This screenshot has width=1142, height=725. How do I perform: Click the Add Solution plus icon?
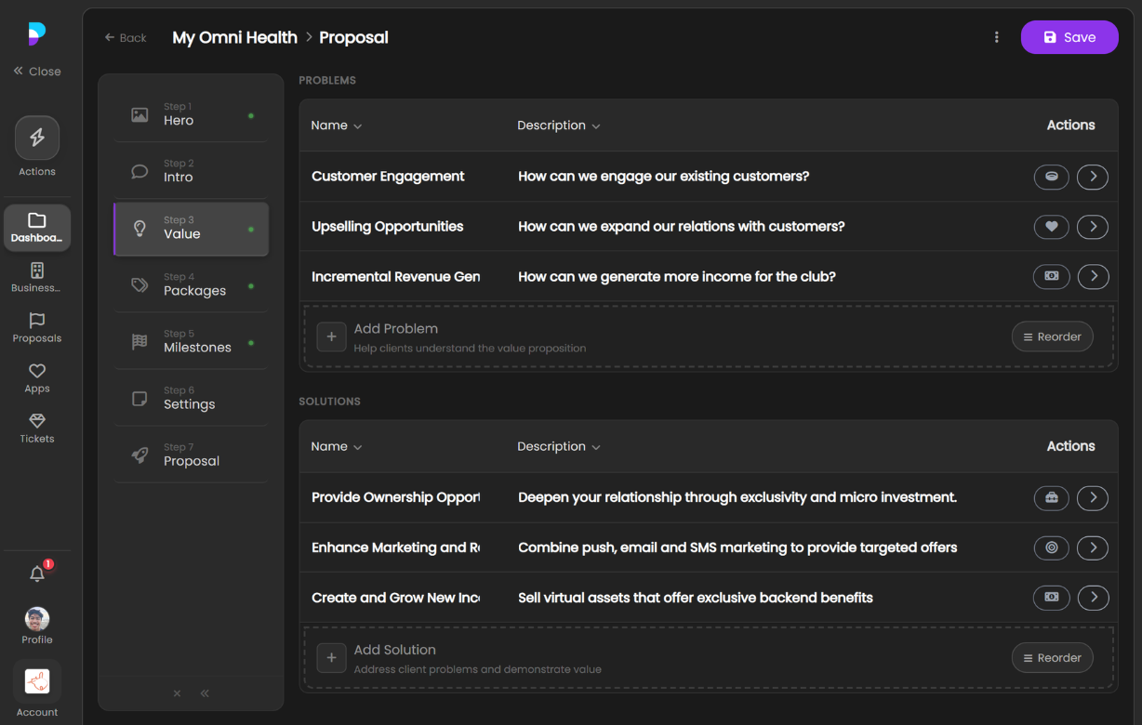point(331,658)
